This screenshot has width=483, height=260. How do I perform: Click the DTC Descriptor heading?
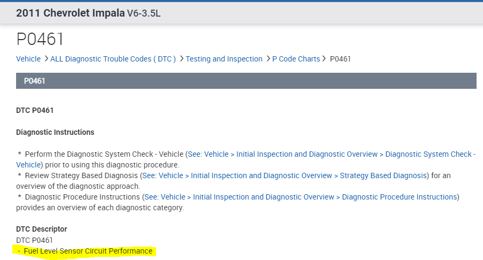(x=42, y=229)
